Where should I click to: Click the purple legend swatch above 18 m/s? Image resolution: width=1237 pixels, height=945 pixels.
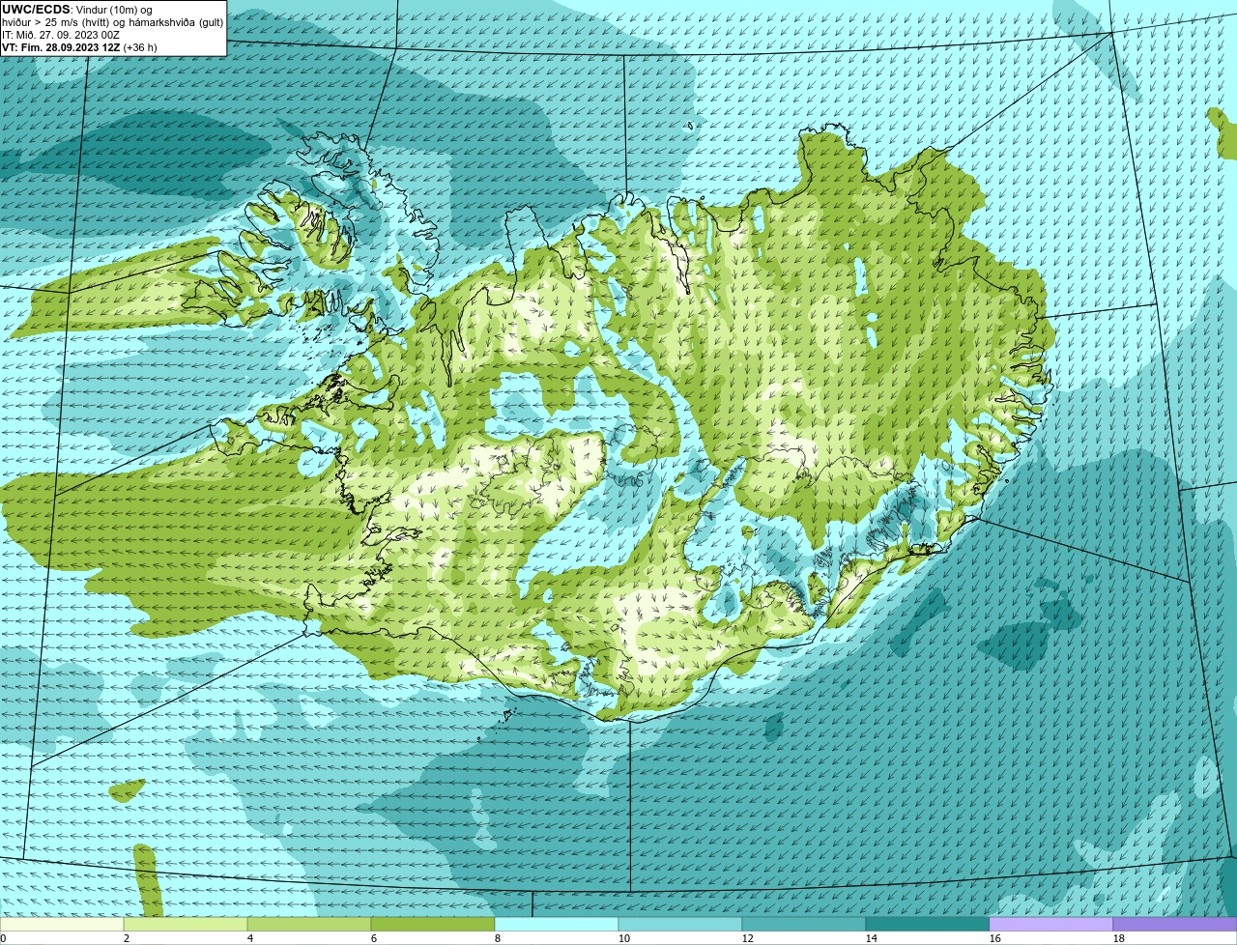tap(1175, 924)
